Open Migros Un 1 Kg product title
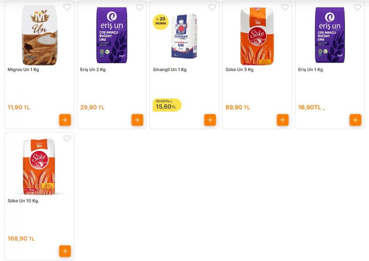The height and width of the screenshot is (261, 369). pos(23,70)
